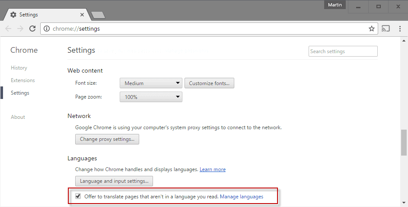
Task: Open the Page zoom dropdown
Action: coord(151,97)
